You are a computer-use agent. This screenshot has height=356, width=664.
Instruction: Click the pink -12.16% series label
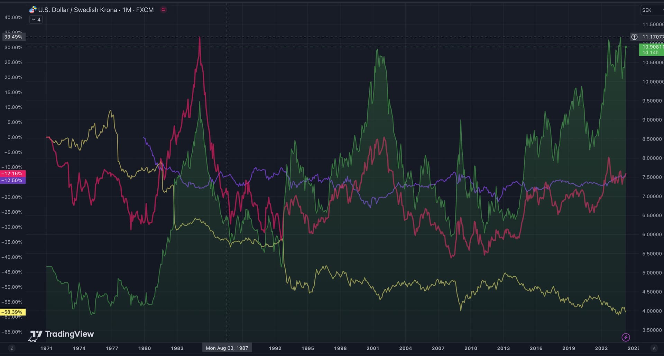pos(13,173)
